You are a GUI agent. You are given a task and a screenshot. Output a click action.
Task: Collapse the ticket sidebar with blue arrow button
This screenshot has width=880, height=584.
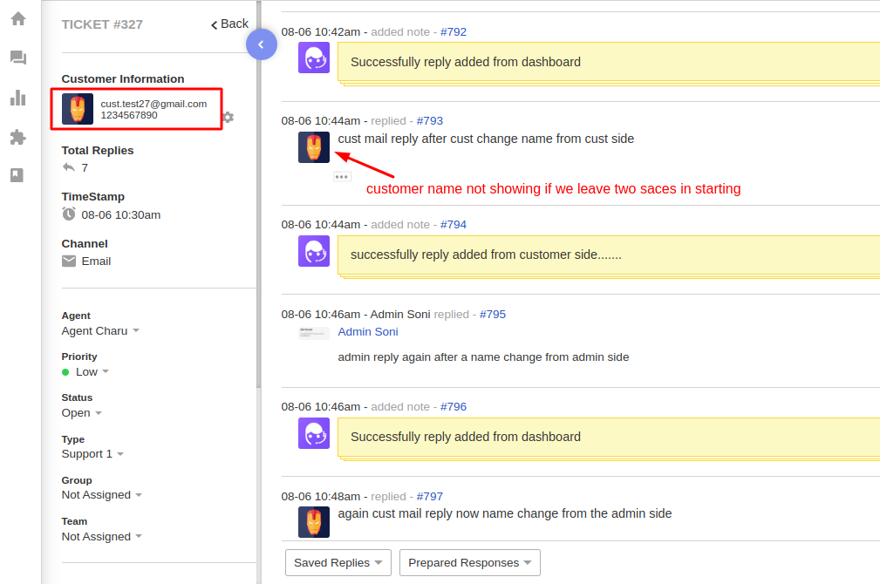click(262, 44)
